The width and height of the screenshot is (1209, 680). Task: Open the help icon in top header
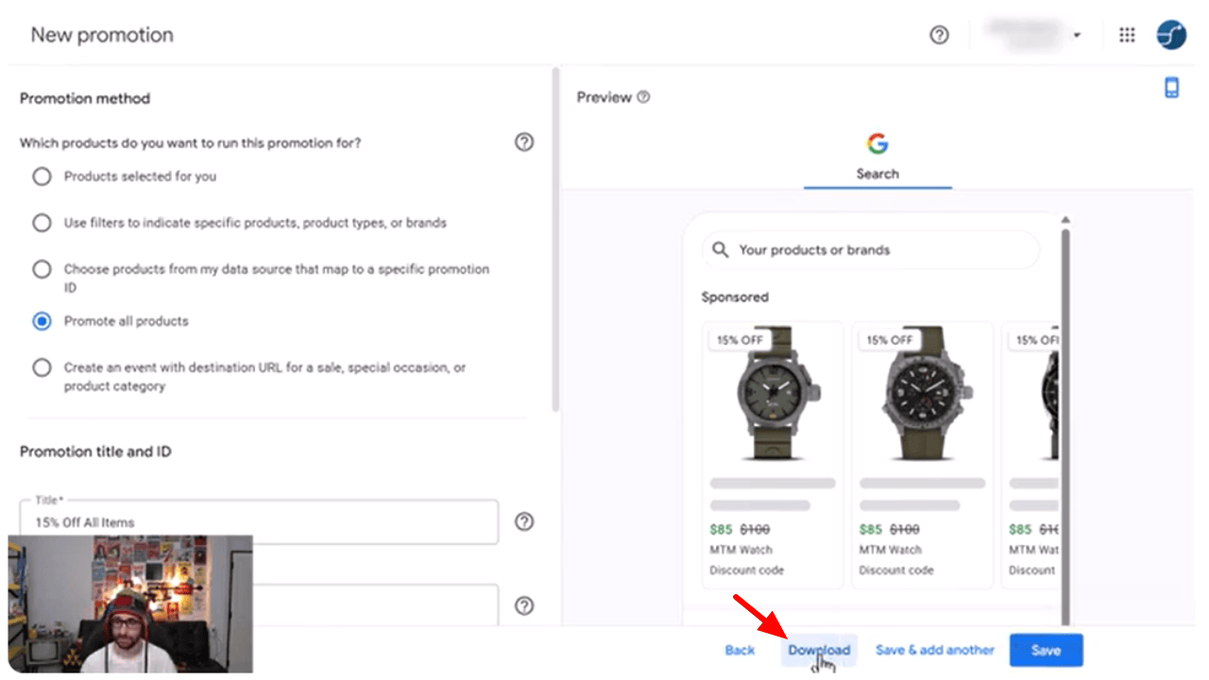pos(939,35)
